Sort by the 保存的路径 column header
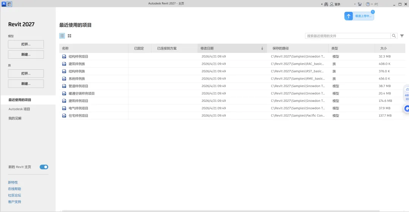This screenshot has height=212, width=409. click(298, 48)
